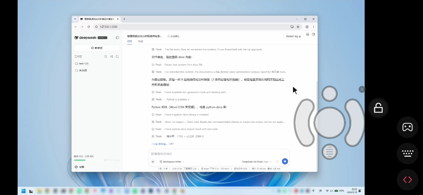
Task: Click the deepseek whale logo
Action: click(x=76, y=38)
